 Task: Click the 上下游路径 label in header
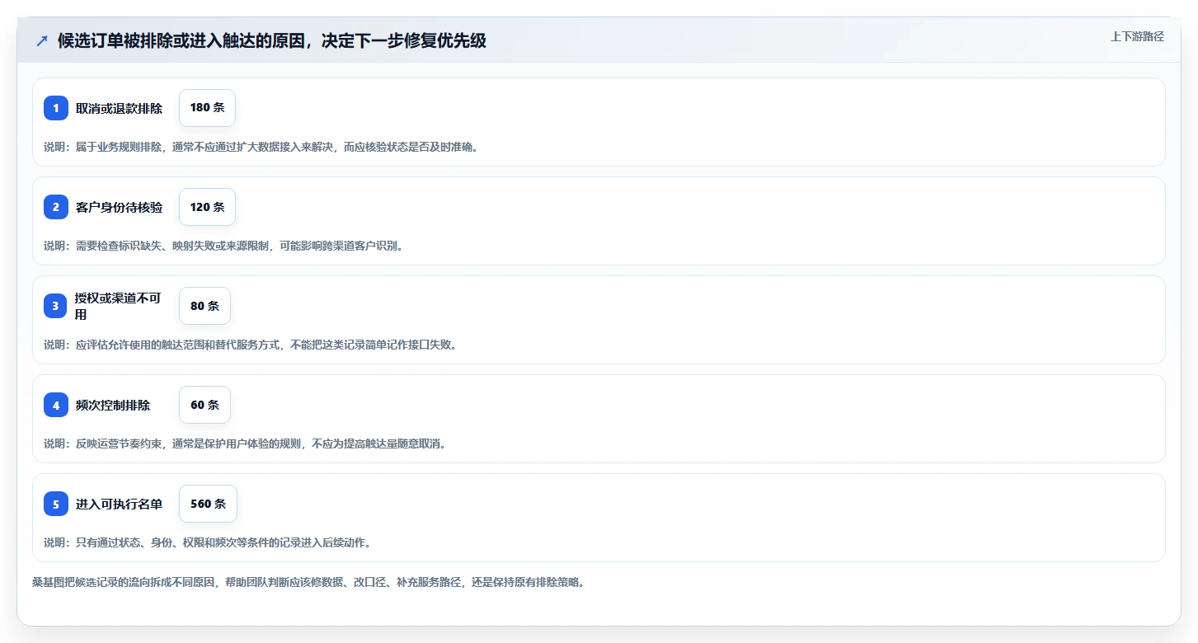coord(1137,36)
